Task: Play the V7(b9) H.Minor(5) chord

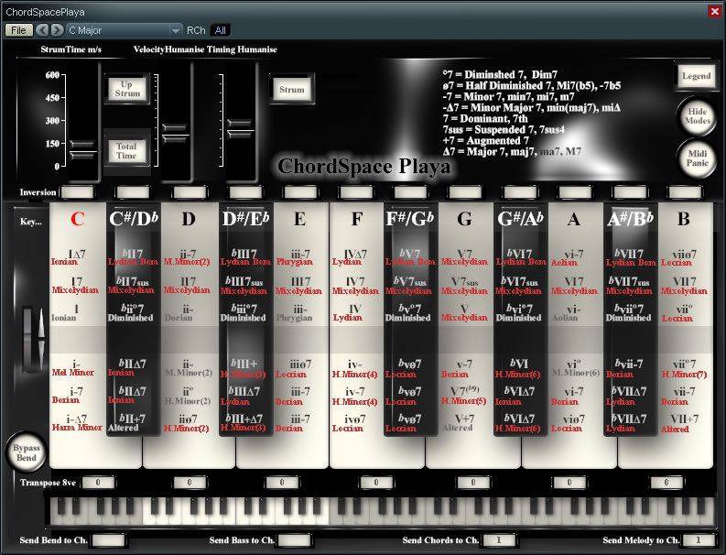Action: point(464,395)
